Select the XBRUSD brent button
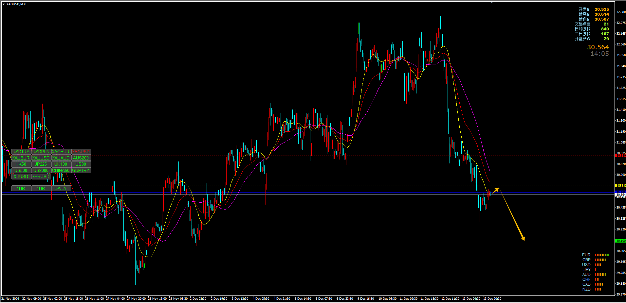Image resolution: width=626 pixels, height=303 pixels. [41, 177]
